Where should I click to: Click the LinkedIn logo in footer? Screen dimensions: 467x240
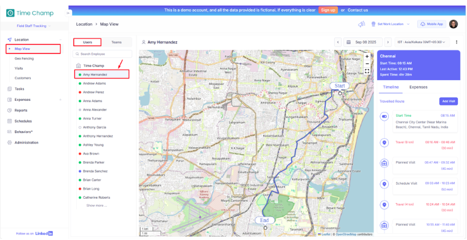coord(44,233)
